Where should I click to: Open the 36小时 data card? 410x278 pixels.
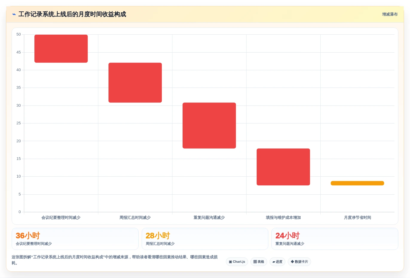(x=75, y=239)
